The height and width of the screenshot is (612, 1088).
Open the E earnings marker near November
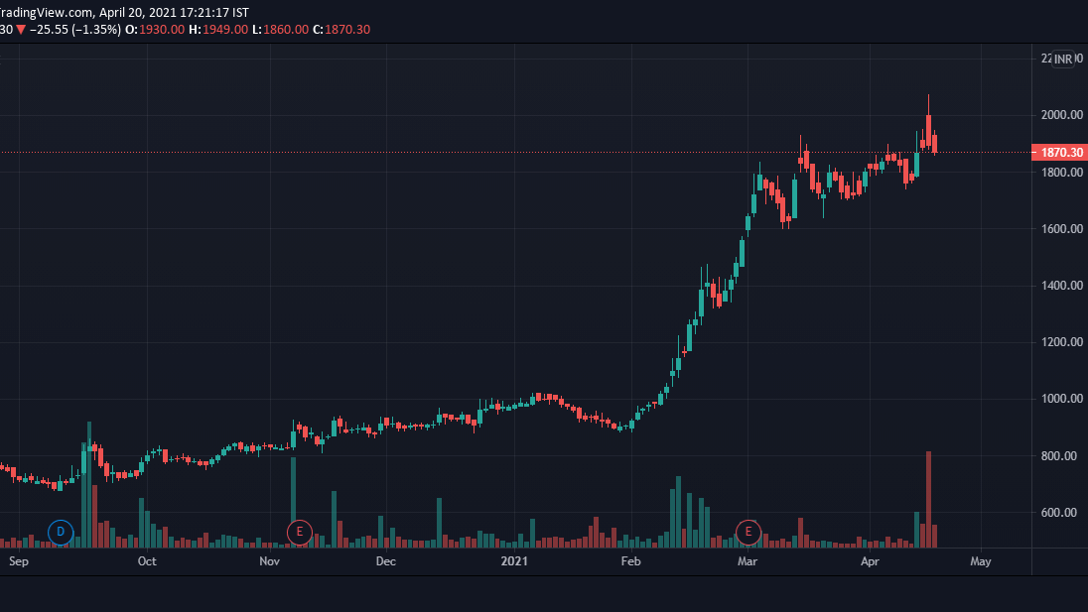point(299,533)
